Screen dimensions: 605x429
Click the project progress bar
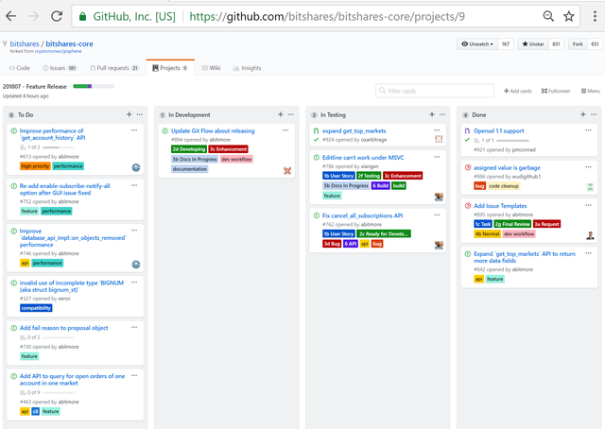94,86
